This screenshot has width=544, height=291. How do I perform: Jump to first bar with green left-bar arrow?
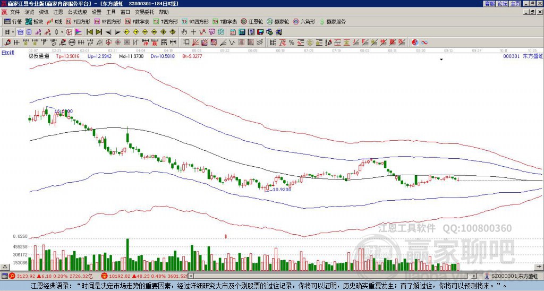point(89,32)
